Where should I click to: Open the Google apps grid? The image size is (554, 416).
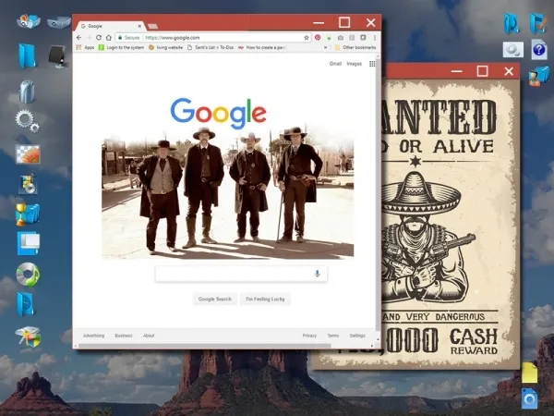[371, 64]
